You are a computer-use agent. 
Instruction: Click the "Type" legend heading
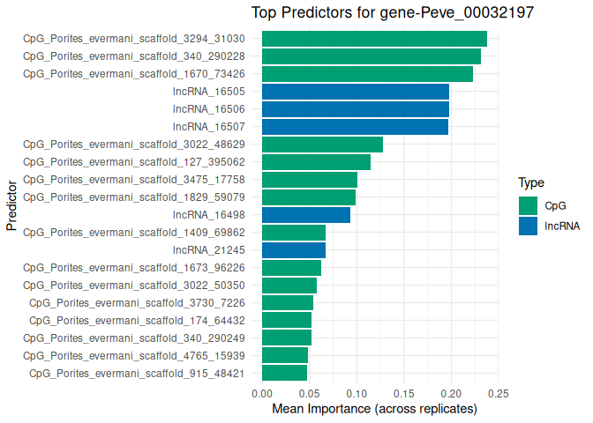coord(530,183)
